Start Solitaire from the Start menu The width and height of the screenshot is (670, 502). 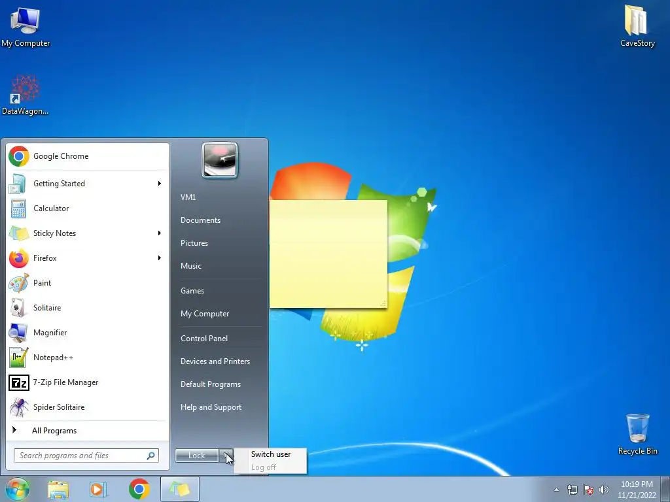coord(88,308)
